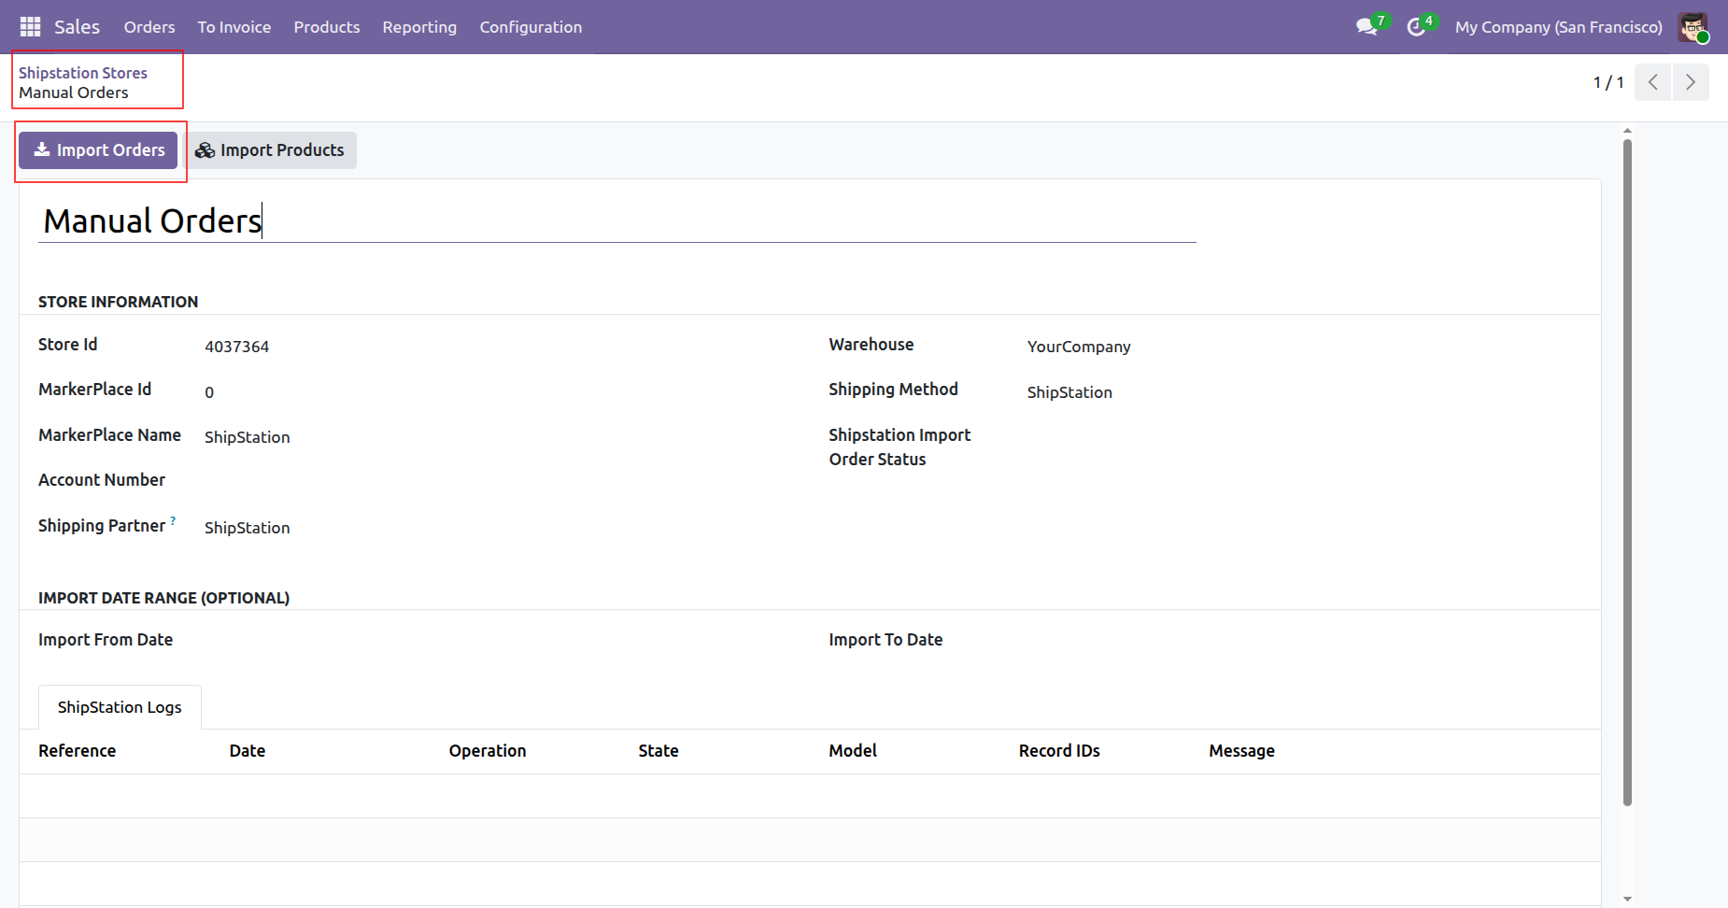Sort logs by State column
This screenshot has height=908, width=1728.
659,751
